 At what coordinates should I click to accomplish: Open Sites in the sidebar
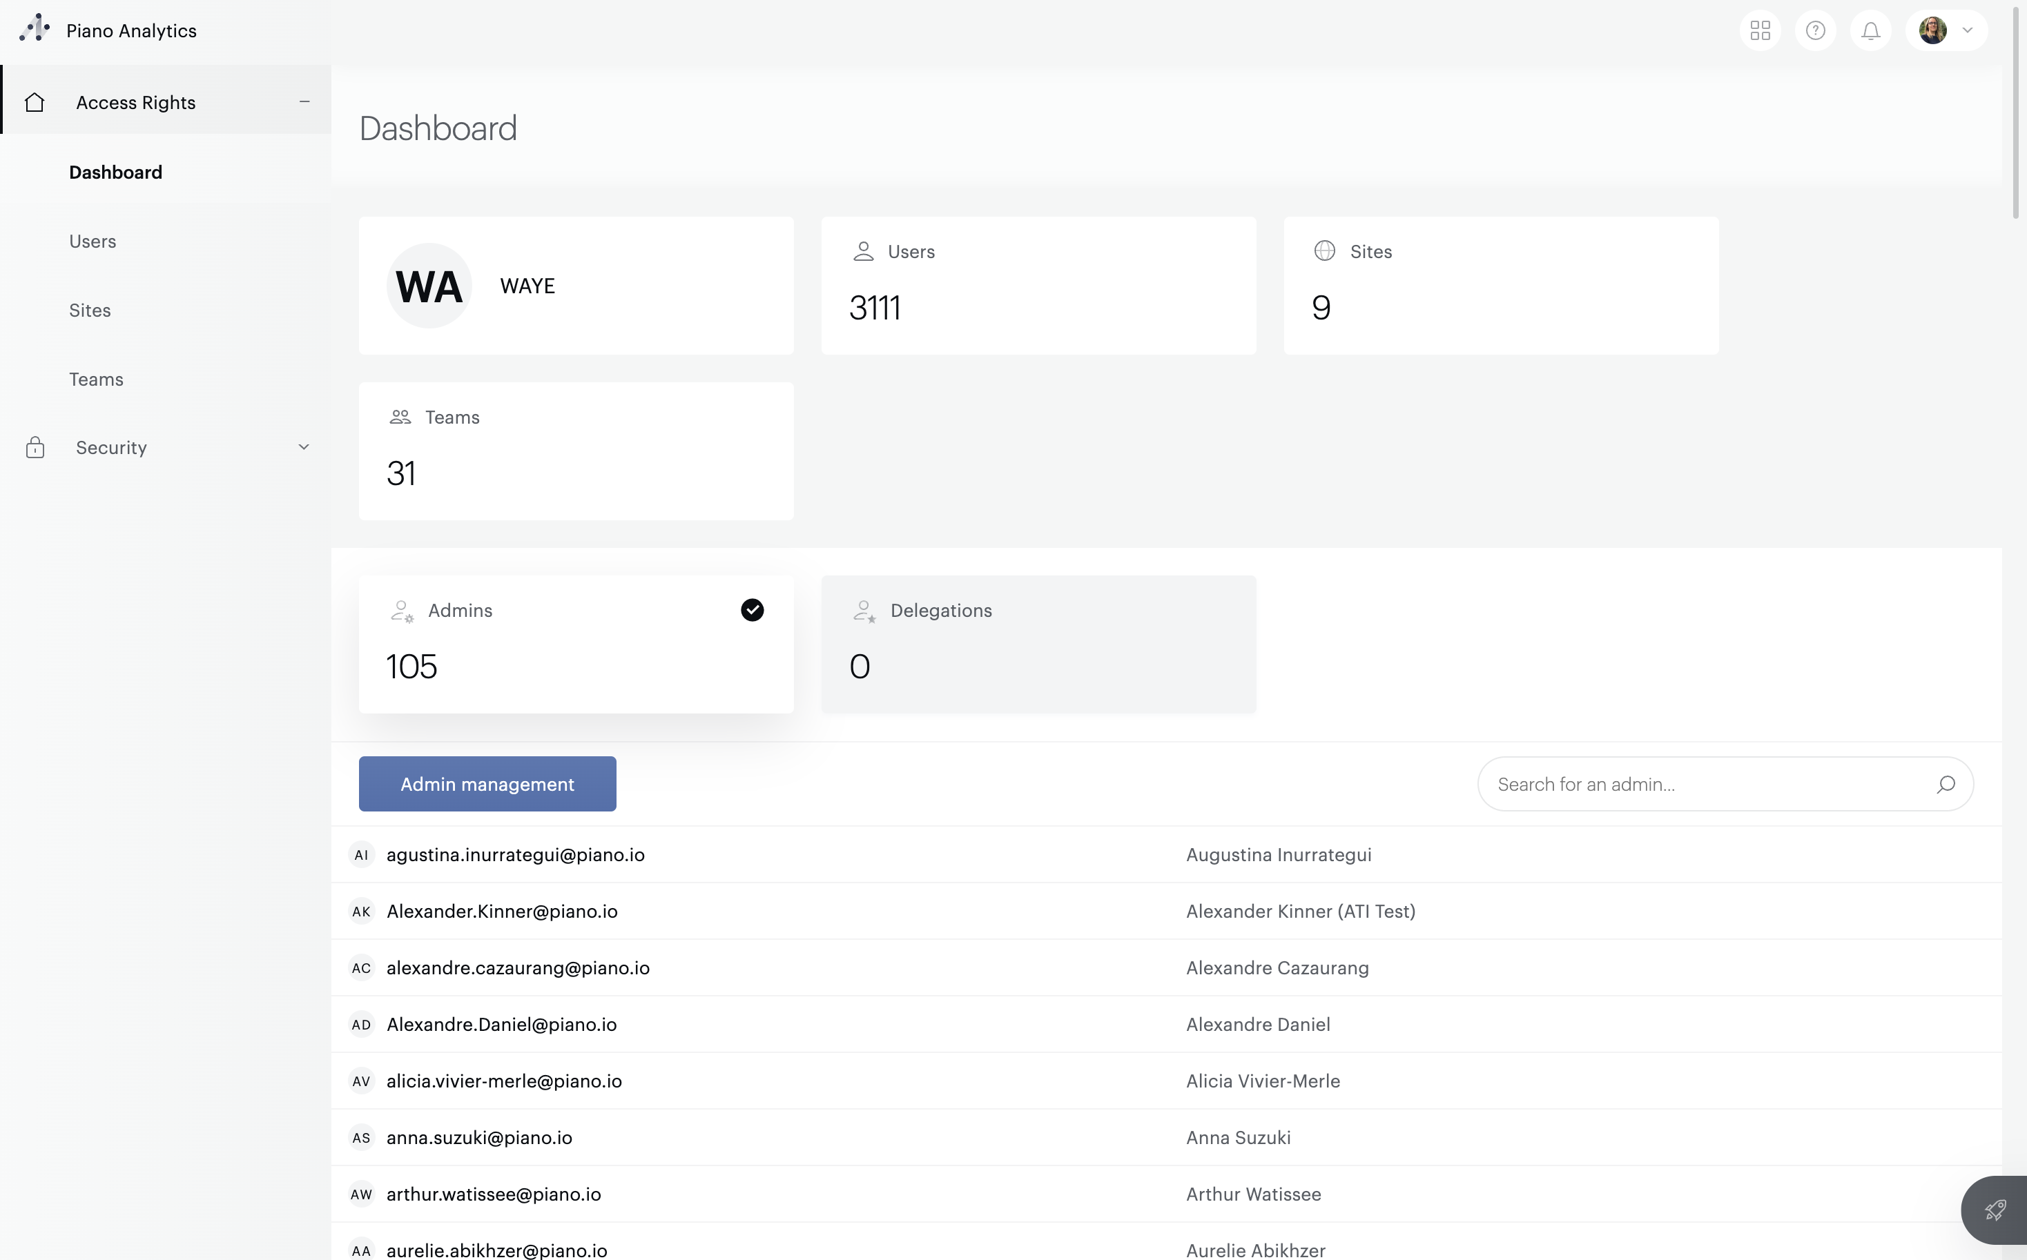(x=90, y=310)
